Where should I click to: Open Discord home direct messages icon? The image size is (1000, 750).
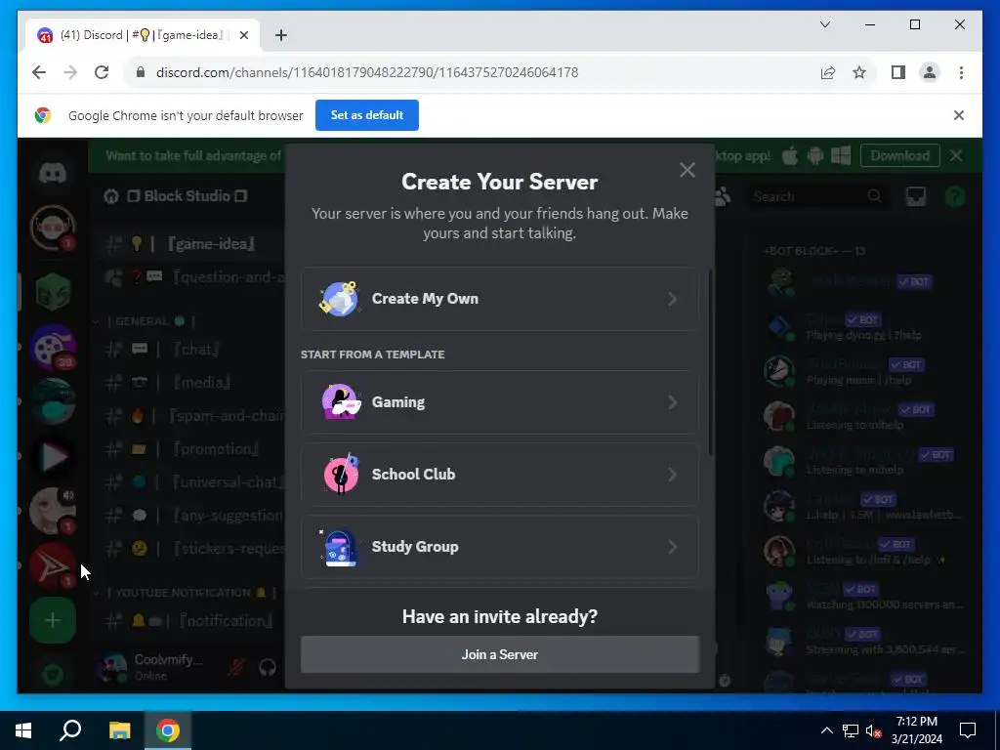(53, 173)
